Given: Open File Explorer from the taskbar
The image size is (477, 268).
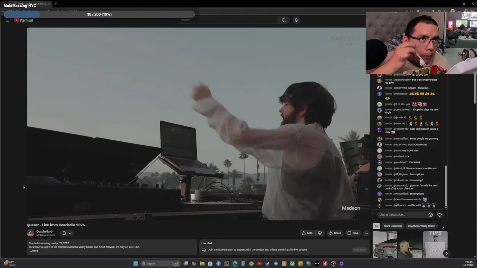Looking at the screenshot, I should point(202,264).
